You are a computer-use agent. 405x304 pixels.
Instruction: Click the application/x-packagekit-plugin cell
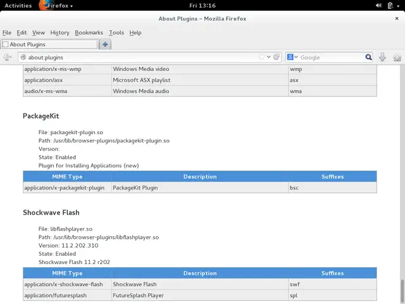[x=68, y=187]
